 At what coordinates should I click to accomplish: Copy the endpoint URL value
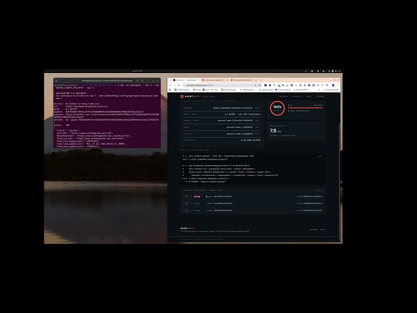pyautogui.click(x=257, y=108)
